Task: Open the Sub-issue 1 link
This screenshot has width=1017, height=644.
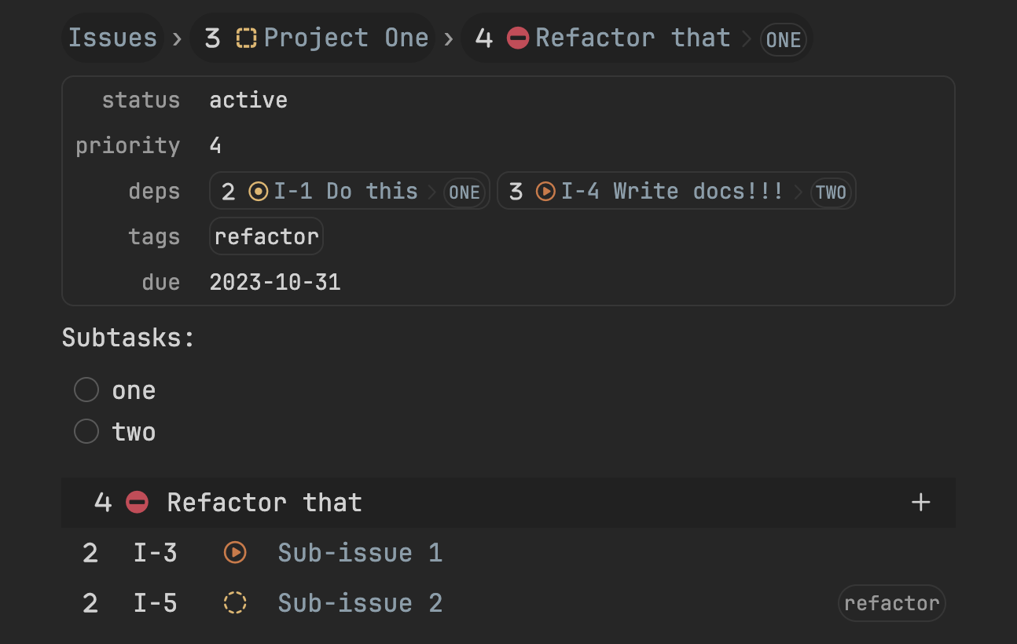Action: (360, 553)
